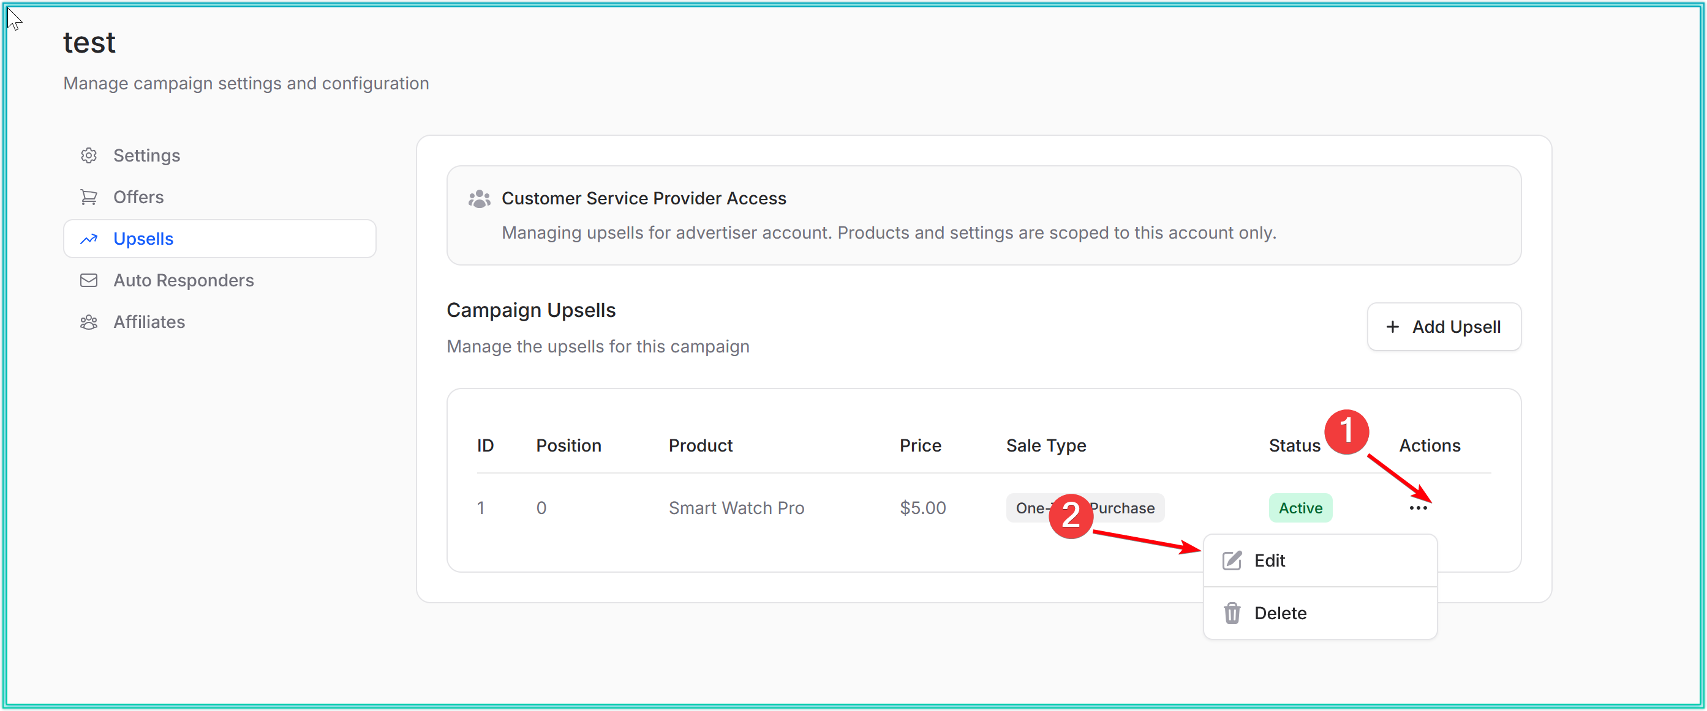This screenshot has width=1707, height=711.
Task: Open the three-dot actions menu for Smart Watch Pro
Action: 1418,508
